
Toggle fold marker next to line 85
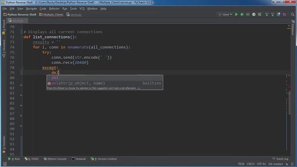[x=21, y=106]
